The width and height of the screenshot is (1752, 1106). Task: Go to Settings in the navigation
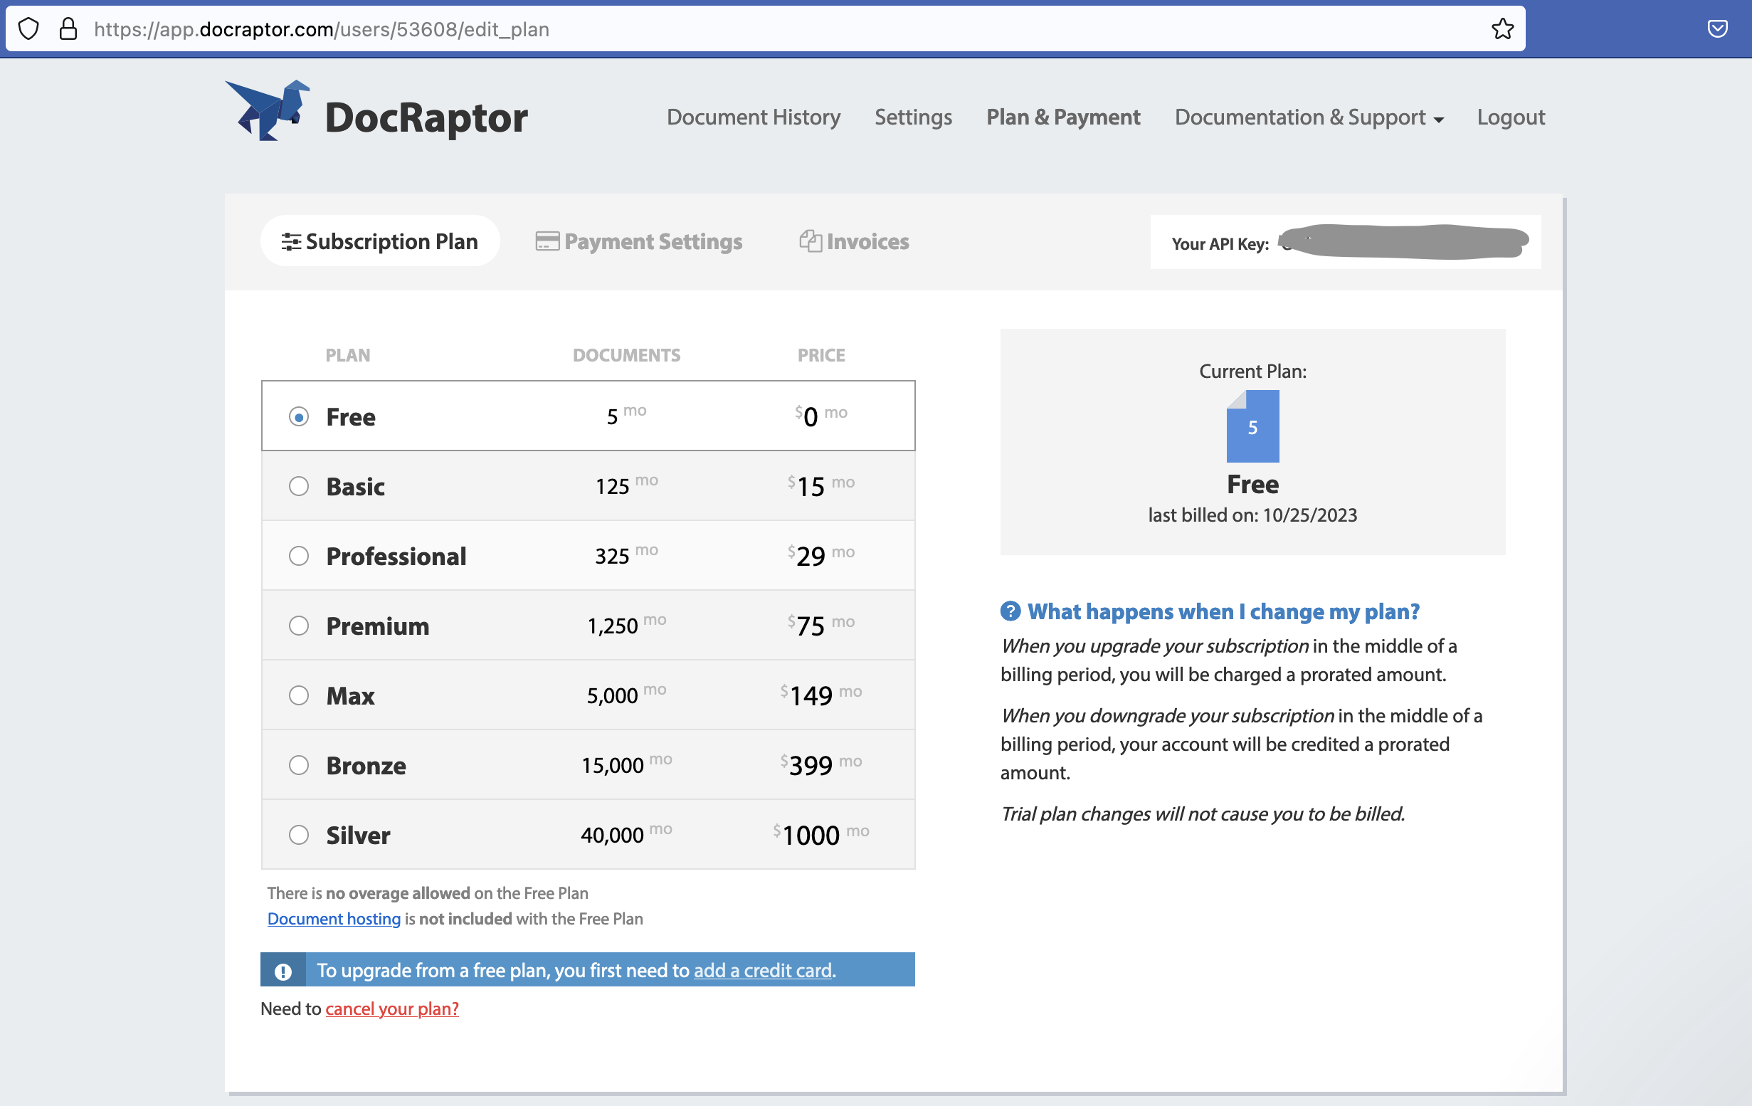(x=913, y=117)
